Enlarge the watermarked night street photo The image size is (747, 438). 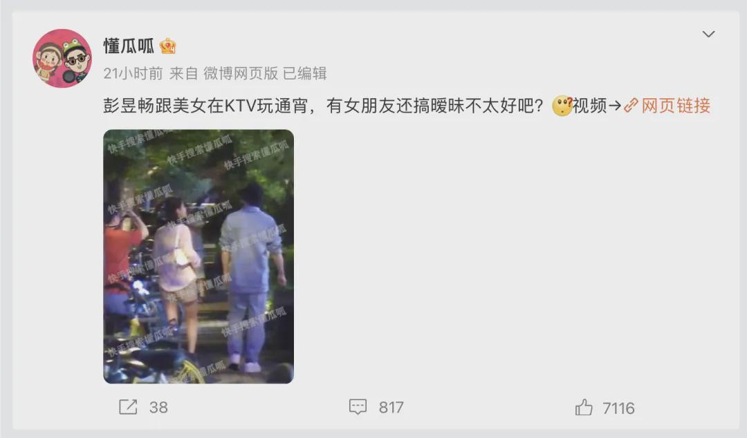[199, 256]
